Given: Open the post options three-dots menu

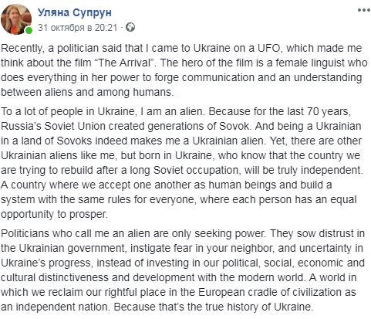Looking at the screenshot, I should coord(363,10).
